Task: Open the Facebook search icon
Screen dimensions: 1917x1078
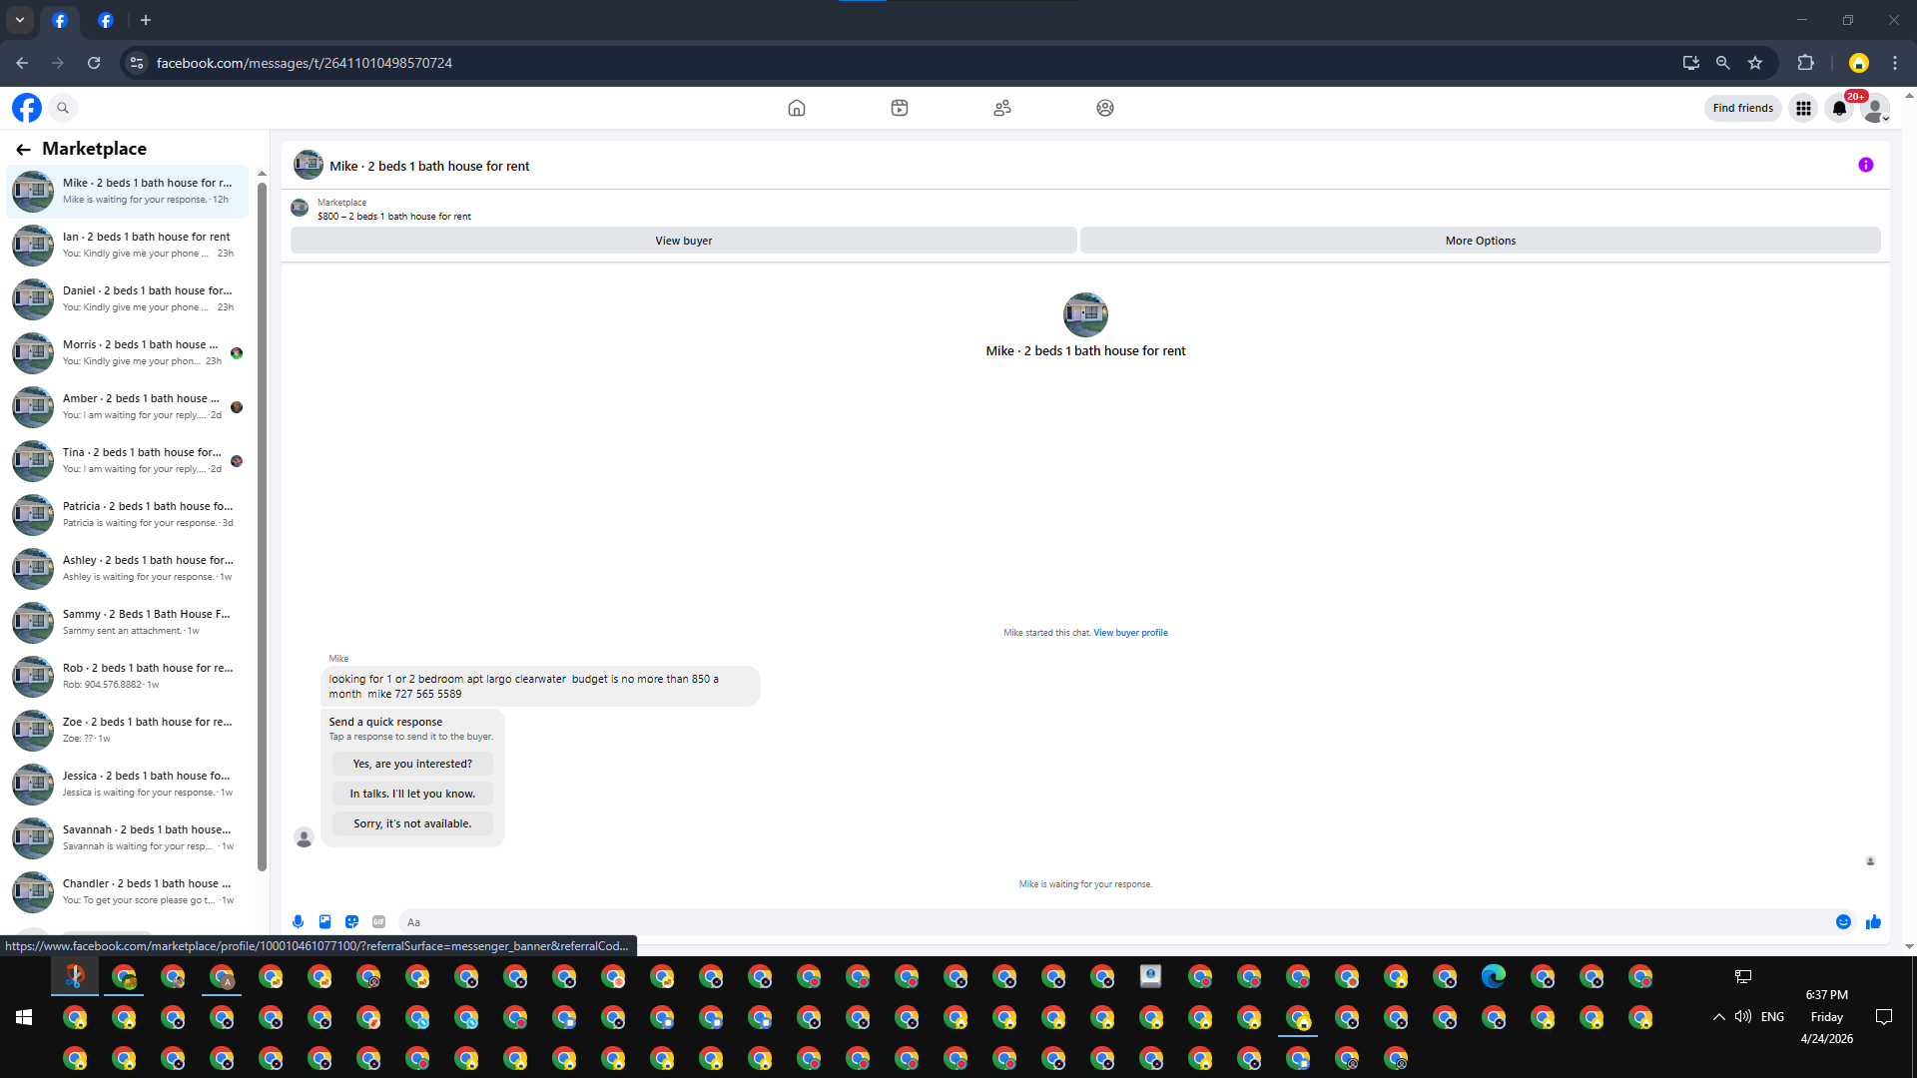Action: pyautogui.click(x=63, y=108)
